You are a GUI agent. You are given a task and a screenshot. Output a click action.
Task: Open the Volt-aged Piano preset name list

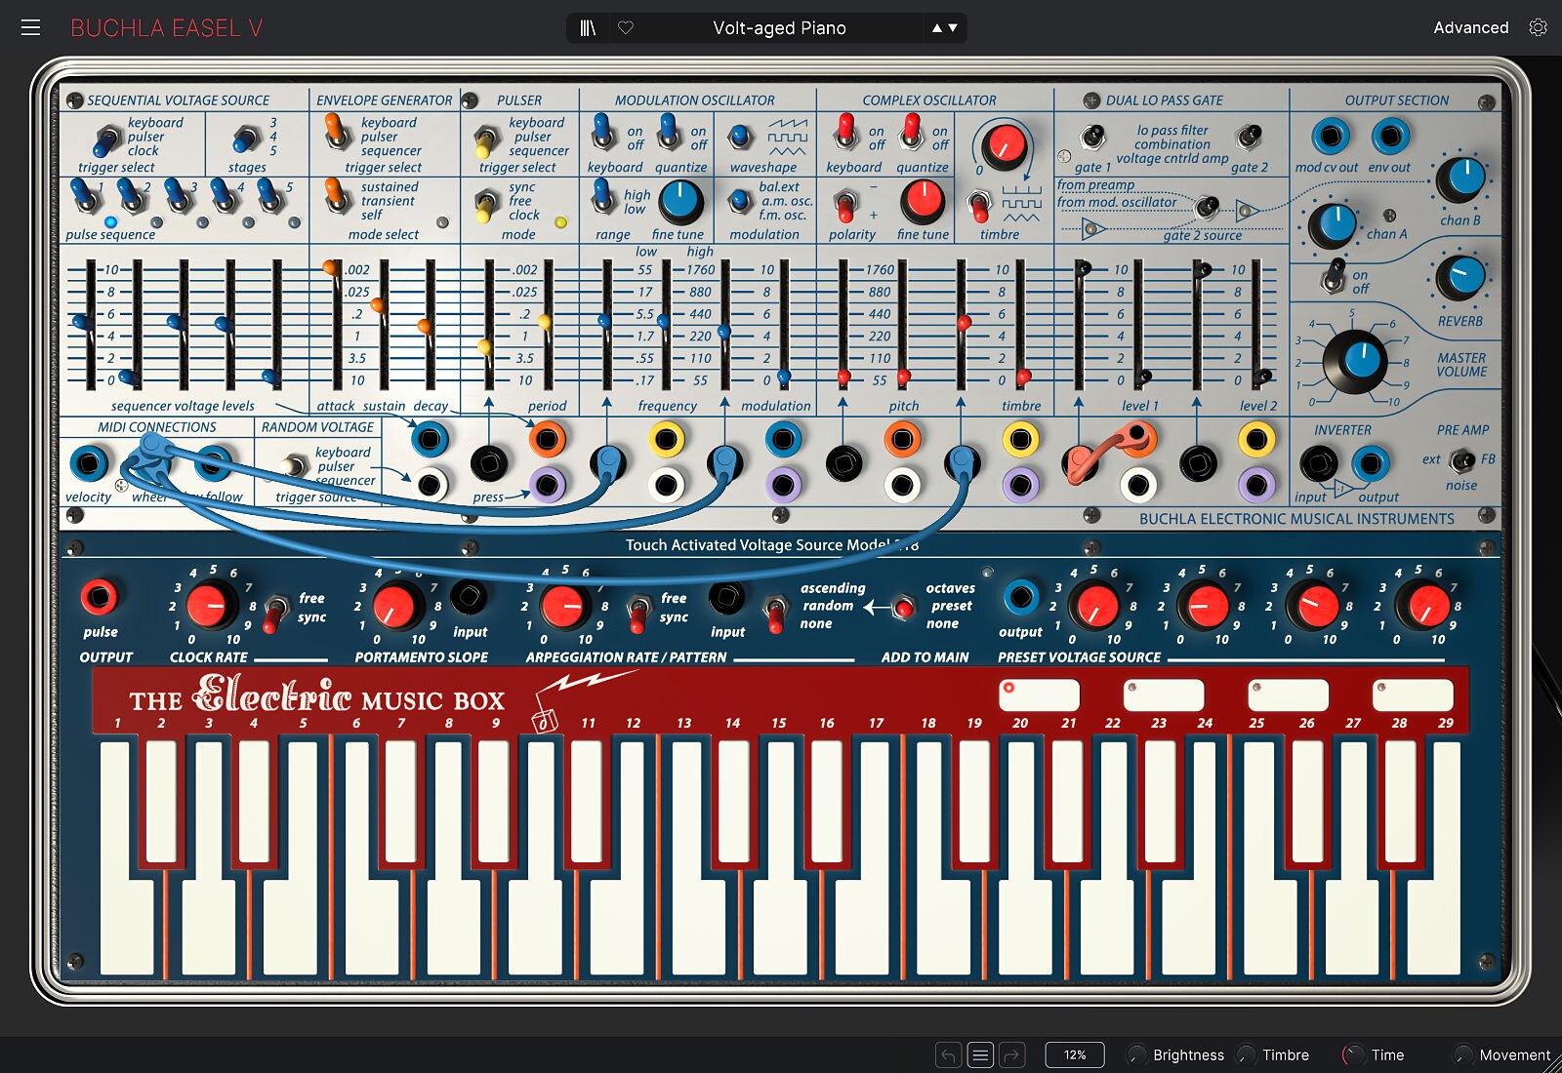click(x=779, y=27)
